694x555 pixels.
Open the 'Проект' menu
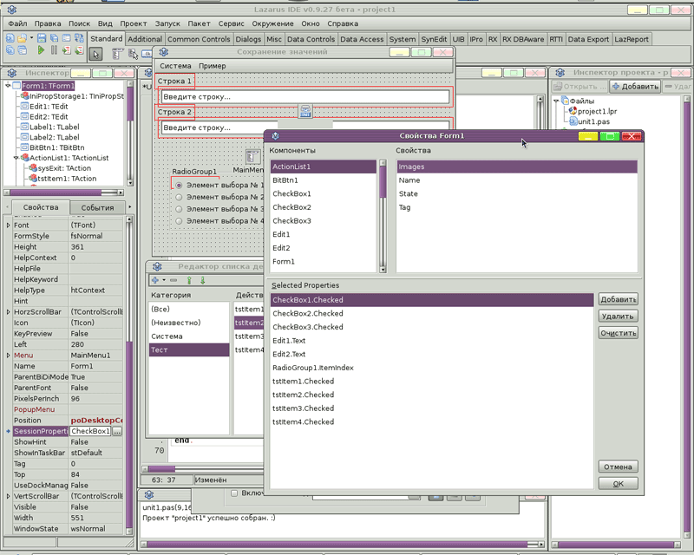click(x=134, y=23)
